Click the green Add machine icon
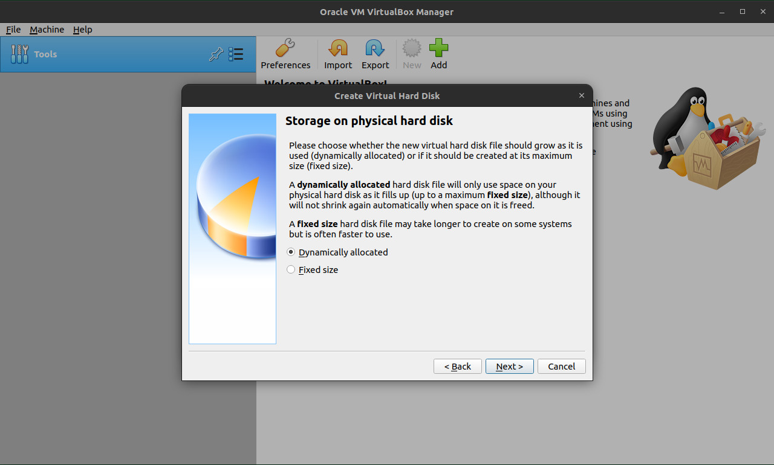This screenshot has width=774, height=465. point(439,54)
